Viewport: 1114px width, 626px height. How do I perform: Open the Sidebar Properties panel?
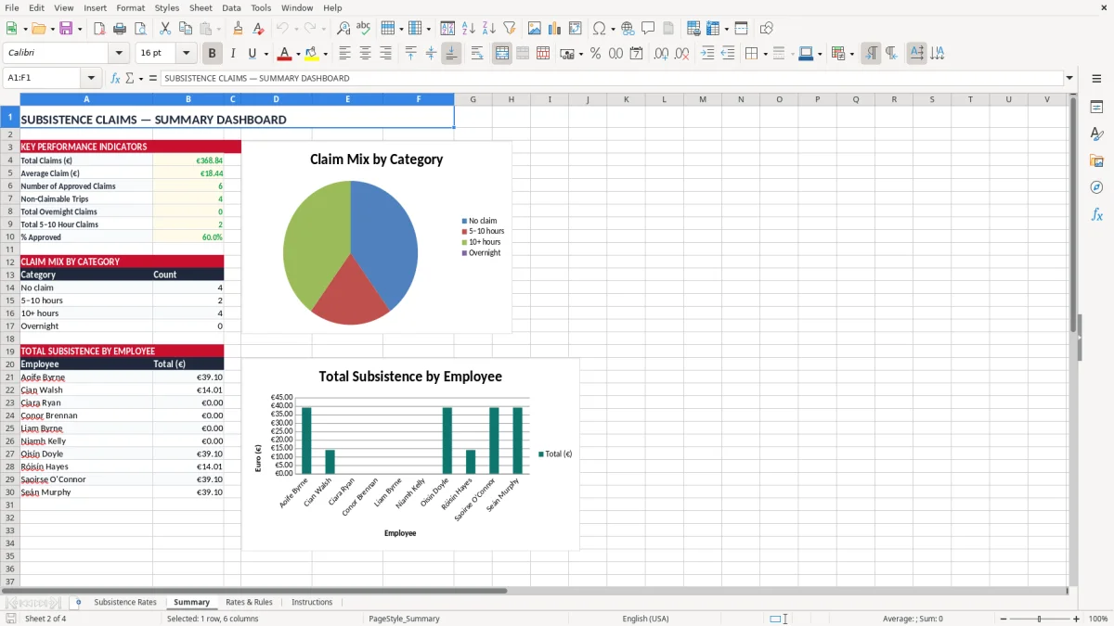pyautogui.click(x=1096, y=107)
